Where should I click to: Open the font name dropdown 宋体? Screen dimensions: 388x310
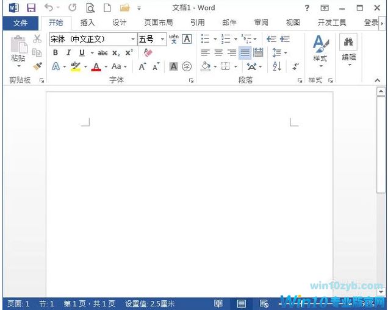coord(133,39)
